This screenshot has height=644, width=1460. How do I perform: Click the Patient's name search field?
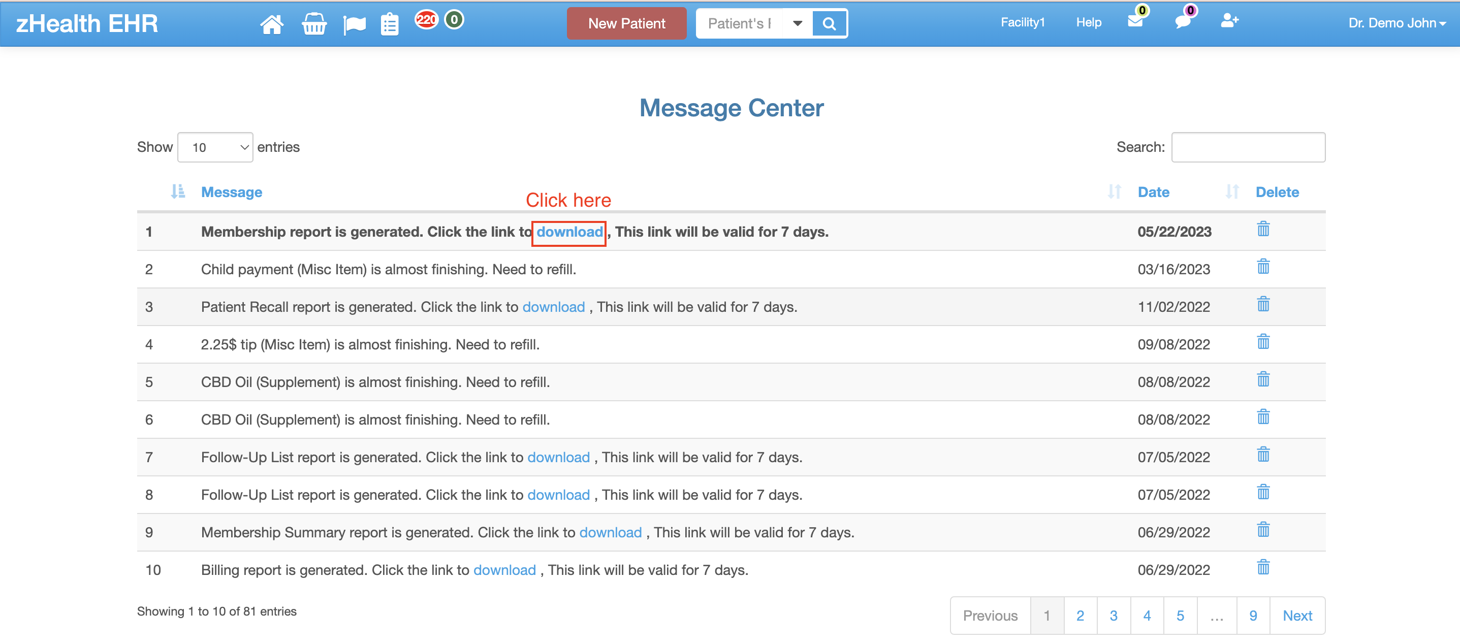click(x=739, y=23)
